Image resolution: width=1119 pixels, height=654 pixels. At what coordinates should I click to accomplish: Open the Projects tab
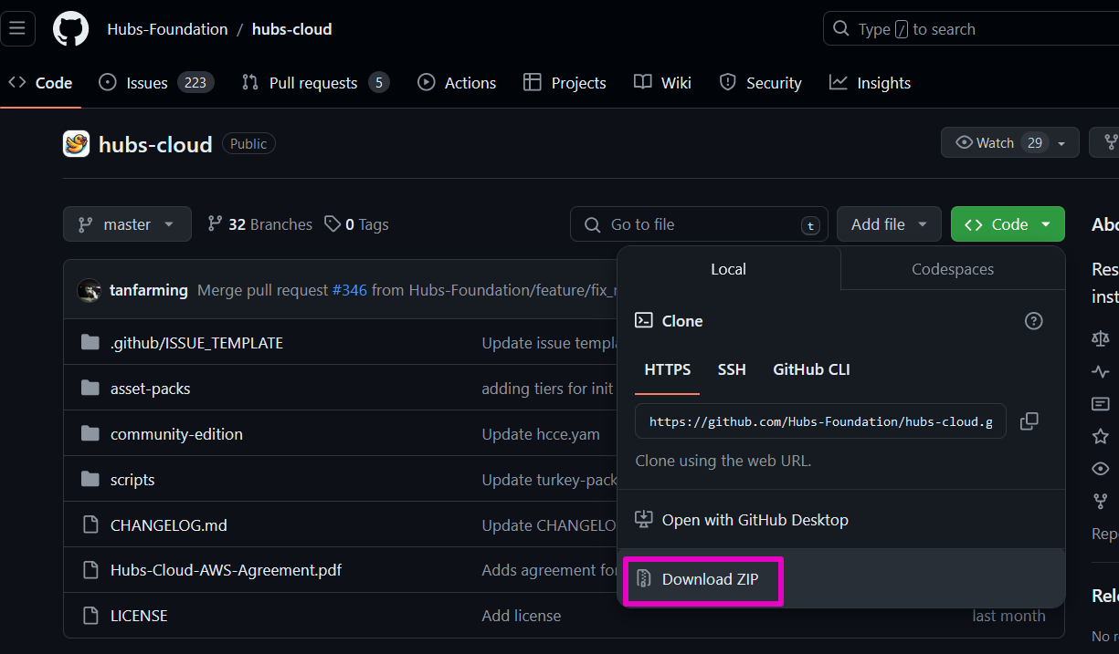[565, 83]
